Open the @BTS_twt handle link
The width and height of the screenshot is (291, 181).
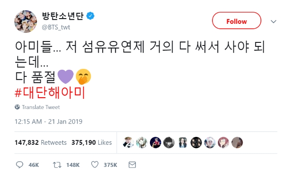[56, 27]
